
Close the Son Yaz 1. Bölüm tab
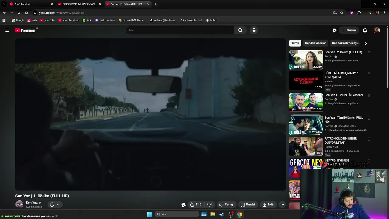[148, 4]
